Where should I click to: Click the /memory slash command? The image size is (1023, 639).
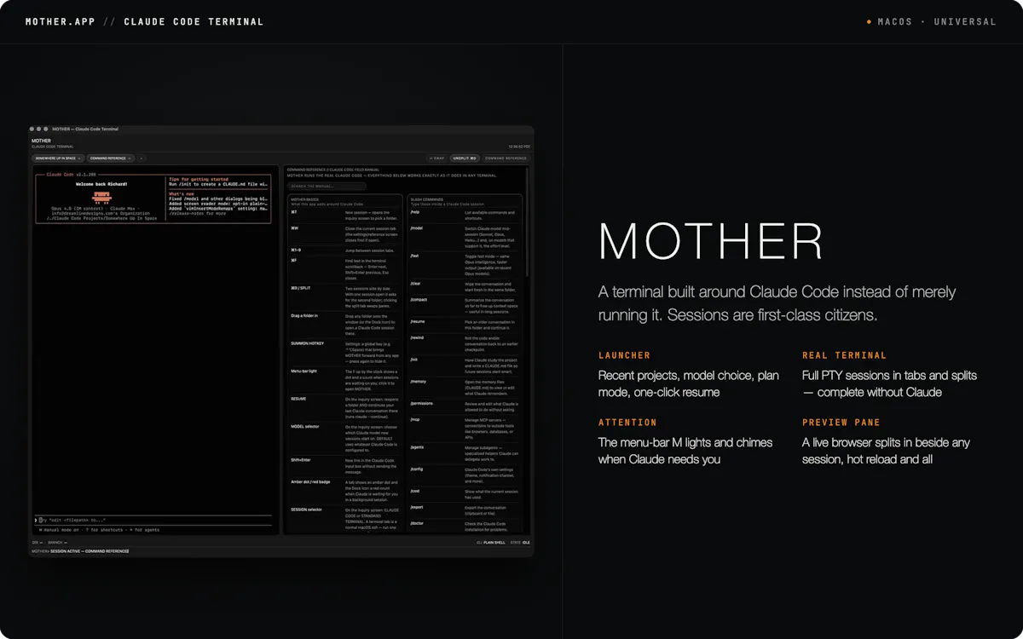(465, 387)
